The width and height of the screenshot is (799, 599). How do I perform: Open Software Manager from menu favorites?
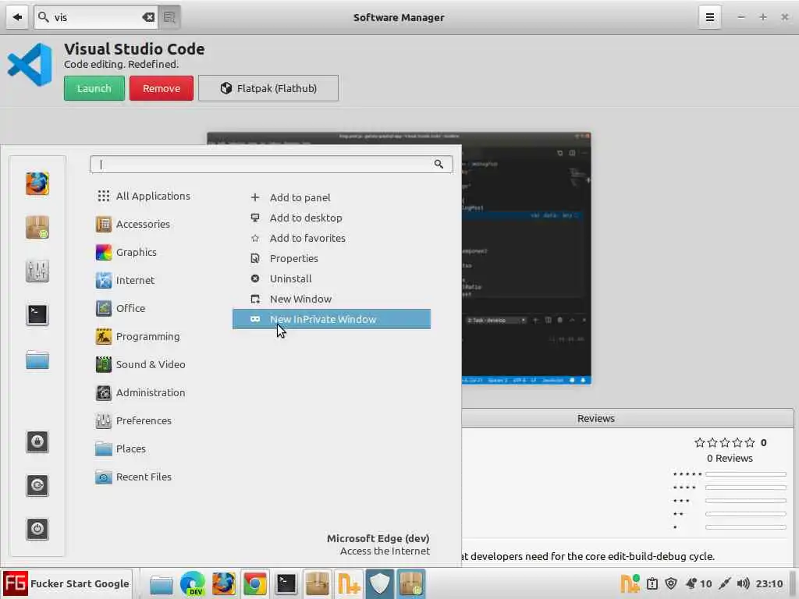tap(37, 227)
